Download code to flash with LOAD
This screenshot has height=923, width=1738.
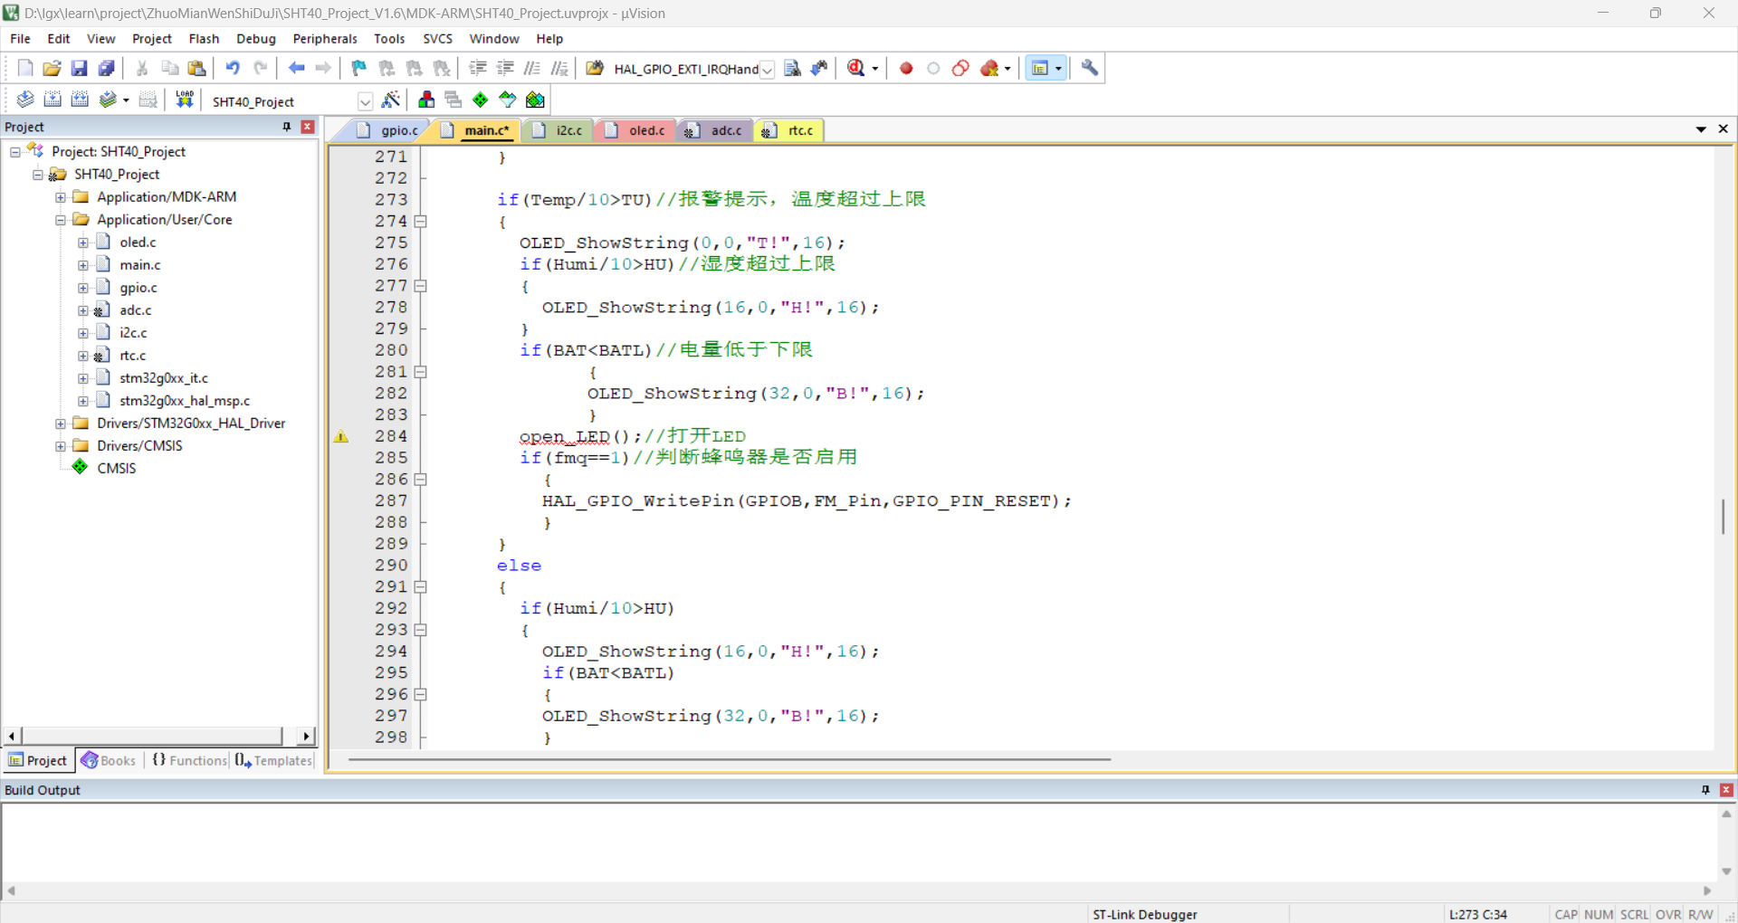tap(185, 100)
